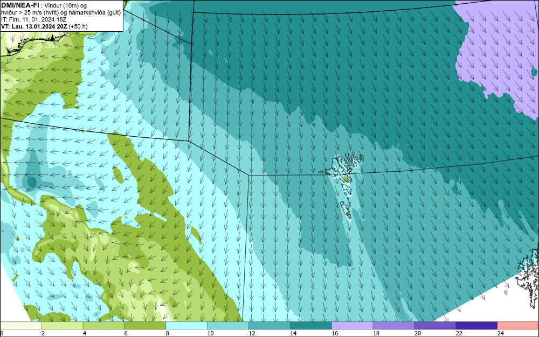Click the cyan 10–12 legend swatch
This screenshot has height=337, width=539.
(228, 326)
